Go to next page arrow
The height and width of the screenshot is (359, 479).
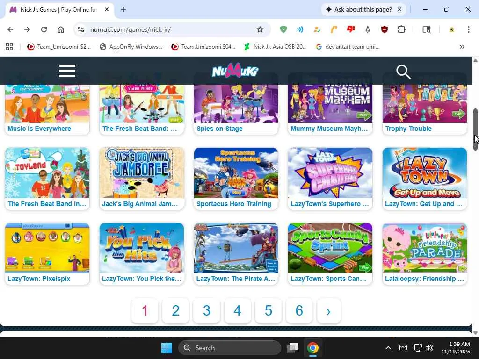329,311
